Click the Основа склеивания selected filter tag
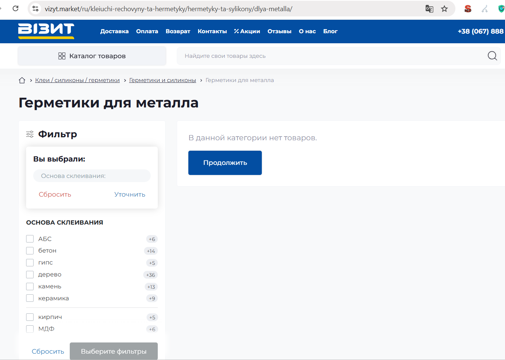 [x=92, y=176]
